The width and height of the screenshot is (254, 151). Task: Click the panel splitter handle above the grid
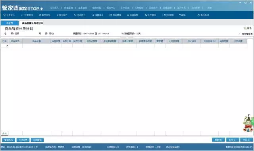pos(127,37)
